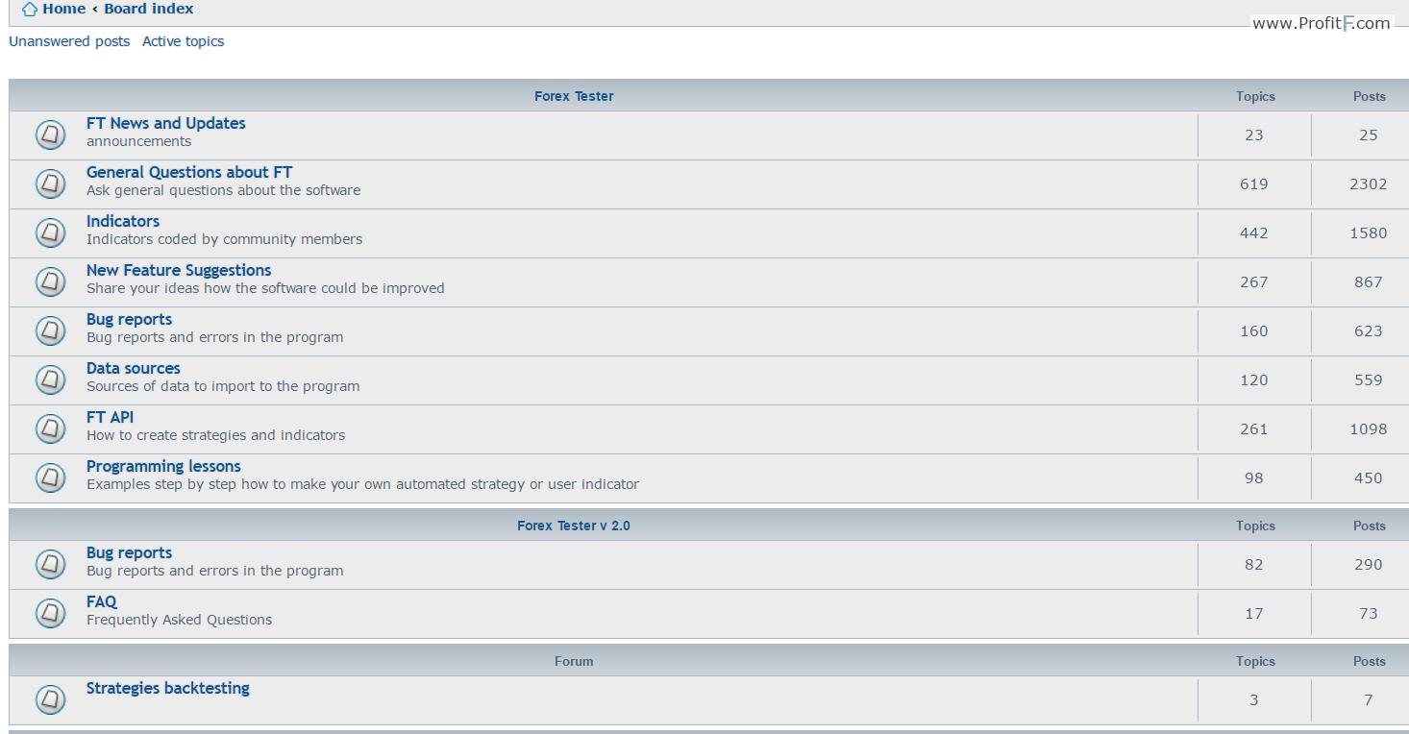Open the Indicators forum
The image size is (1409, 734).
coord(123,221)
